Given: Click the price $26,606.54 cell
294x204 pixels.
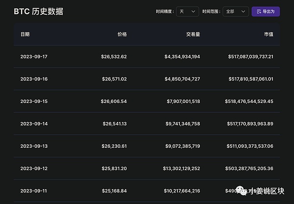Looking at the screenshot, I should tap(114, 102).
